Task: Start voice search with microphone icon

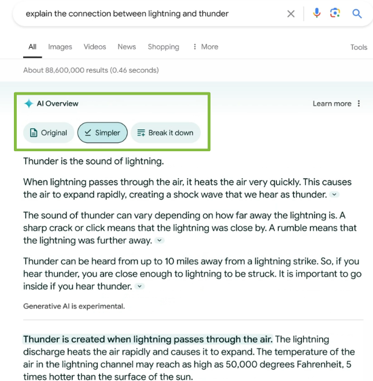Action: 316,13
